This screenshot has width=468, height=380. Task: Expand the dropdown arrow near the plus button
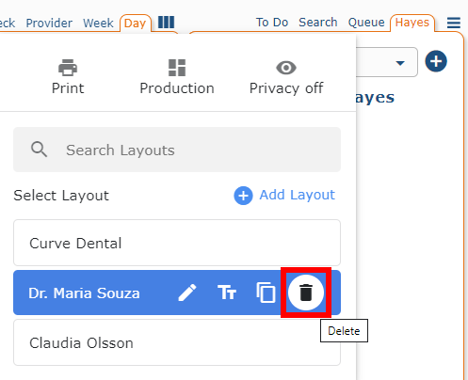pos(400,63)
